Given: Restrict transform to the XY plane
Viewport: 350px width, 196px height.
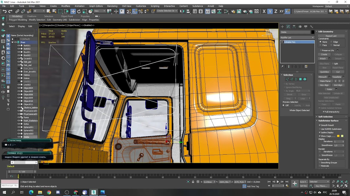Looking at the screenshot, I should click(x=281, y=11).
